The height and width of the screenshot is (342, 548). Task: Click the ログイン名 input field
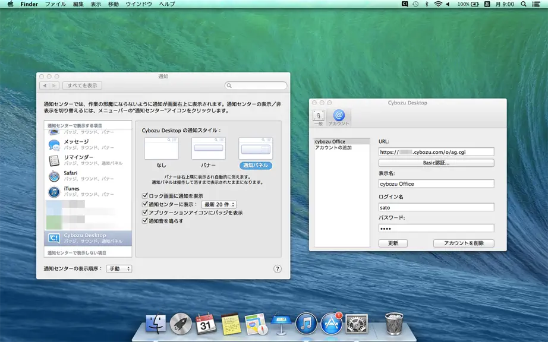(x=436, y=207)
